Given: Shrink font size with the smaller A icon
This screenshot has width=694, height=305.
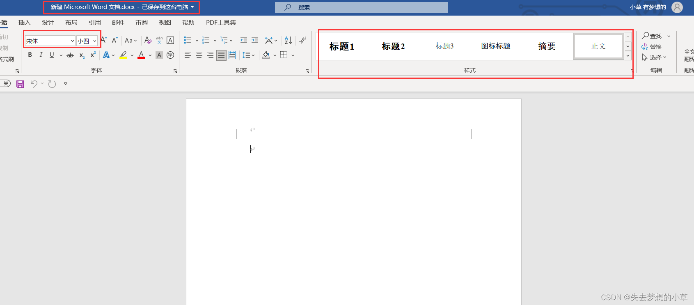Looking at the screenshot, I should click(x=115, y=40).
